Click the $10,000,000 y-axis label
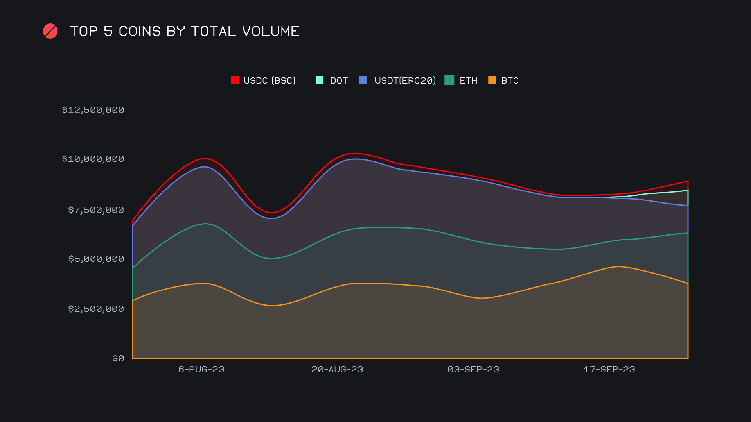Screen dimensions: 751x422 point(93,159)
